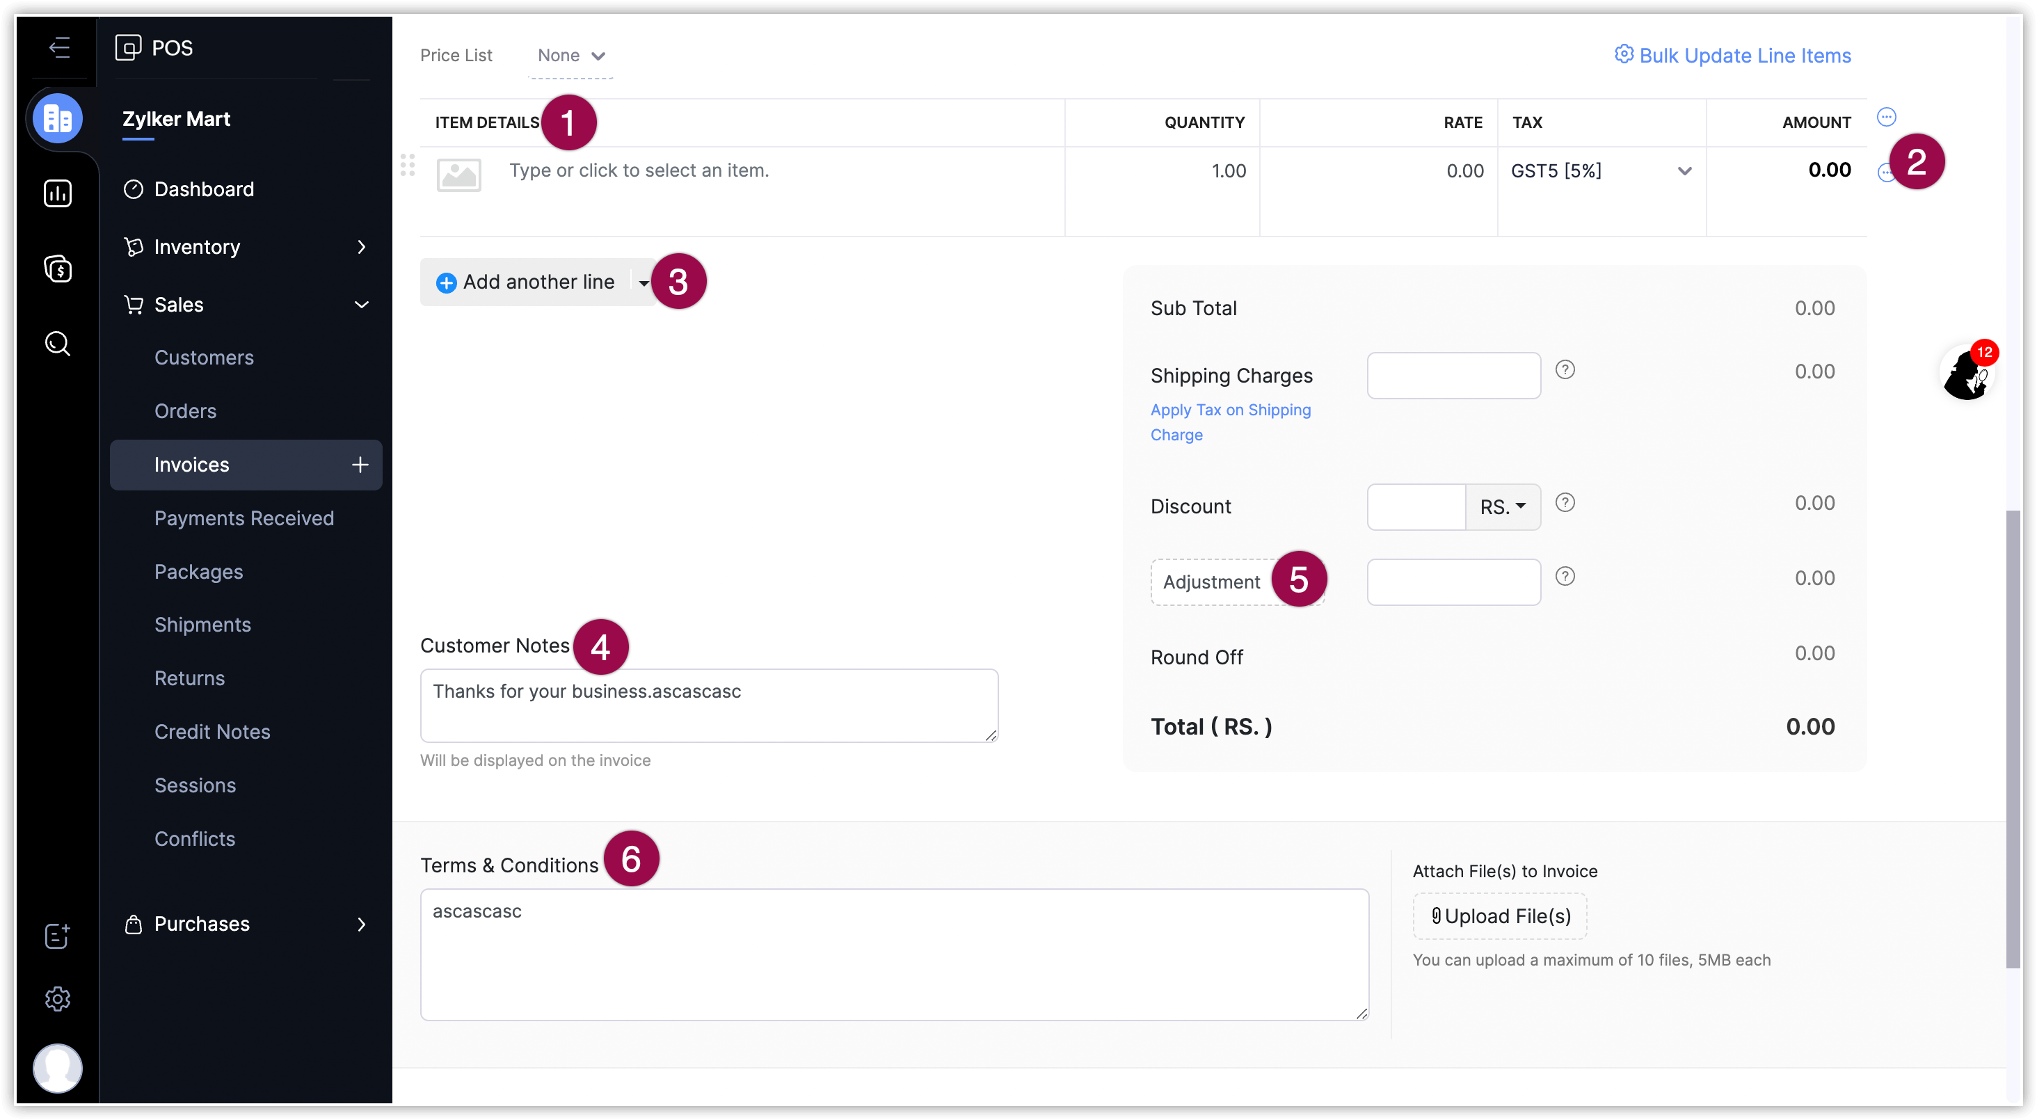2037x1120 pixels.
Task: Click the settings gear icon in sidebar
Action: pos(58,999)
